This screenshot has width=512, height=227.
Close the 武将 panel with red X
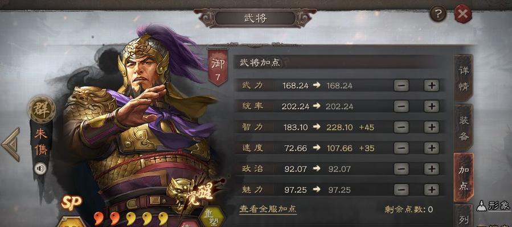click(462, 14)
